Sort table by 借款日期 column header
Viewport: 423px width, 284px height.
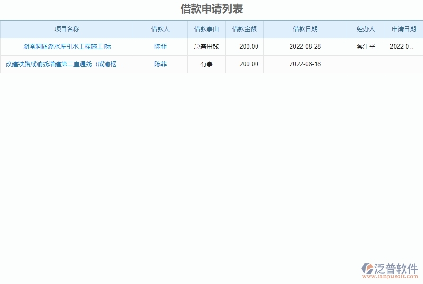point(305,29)
